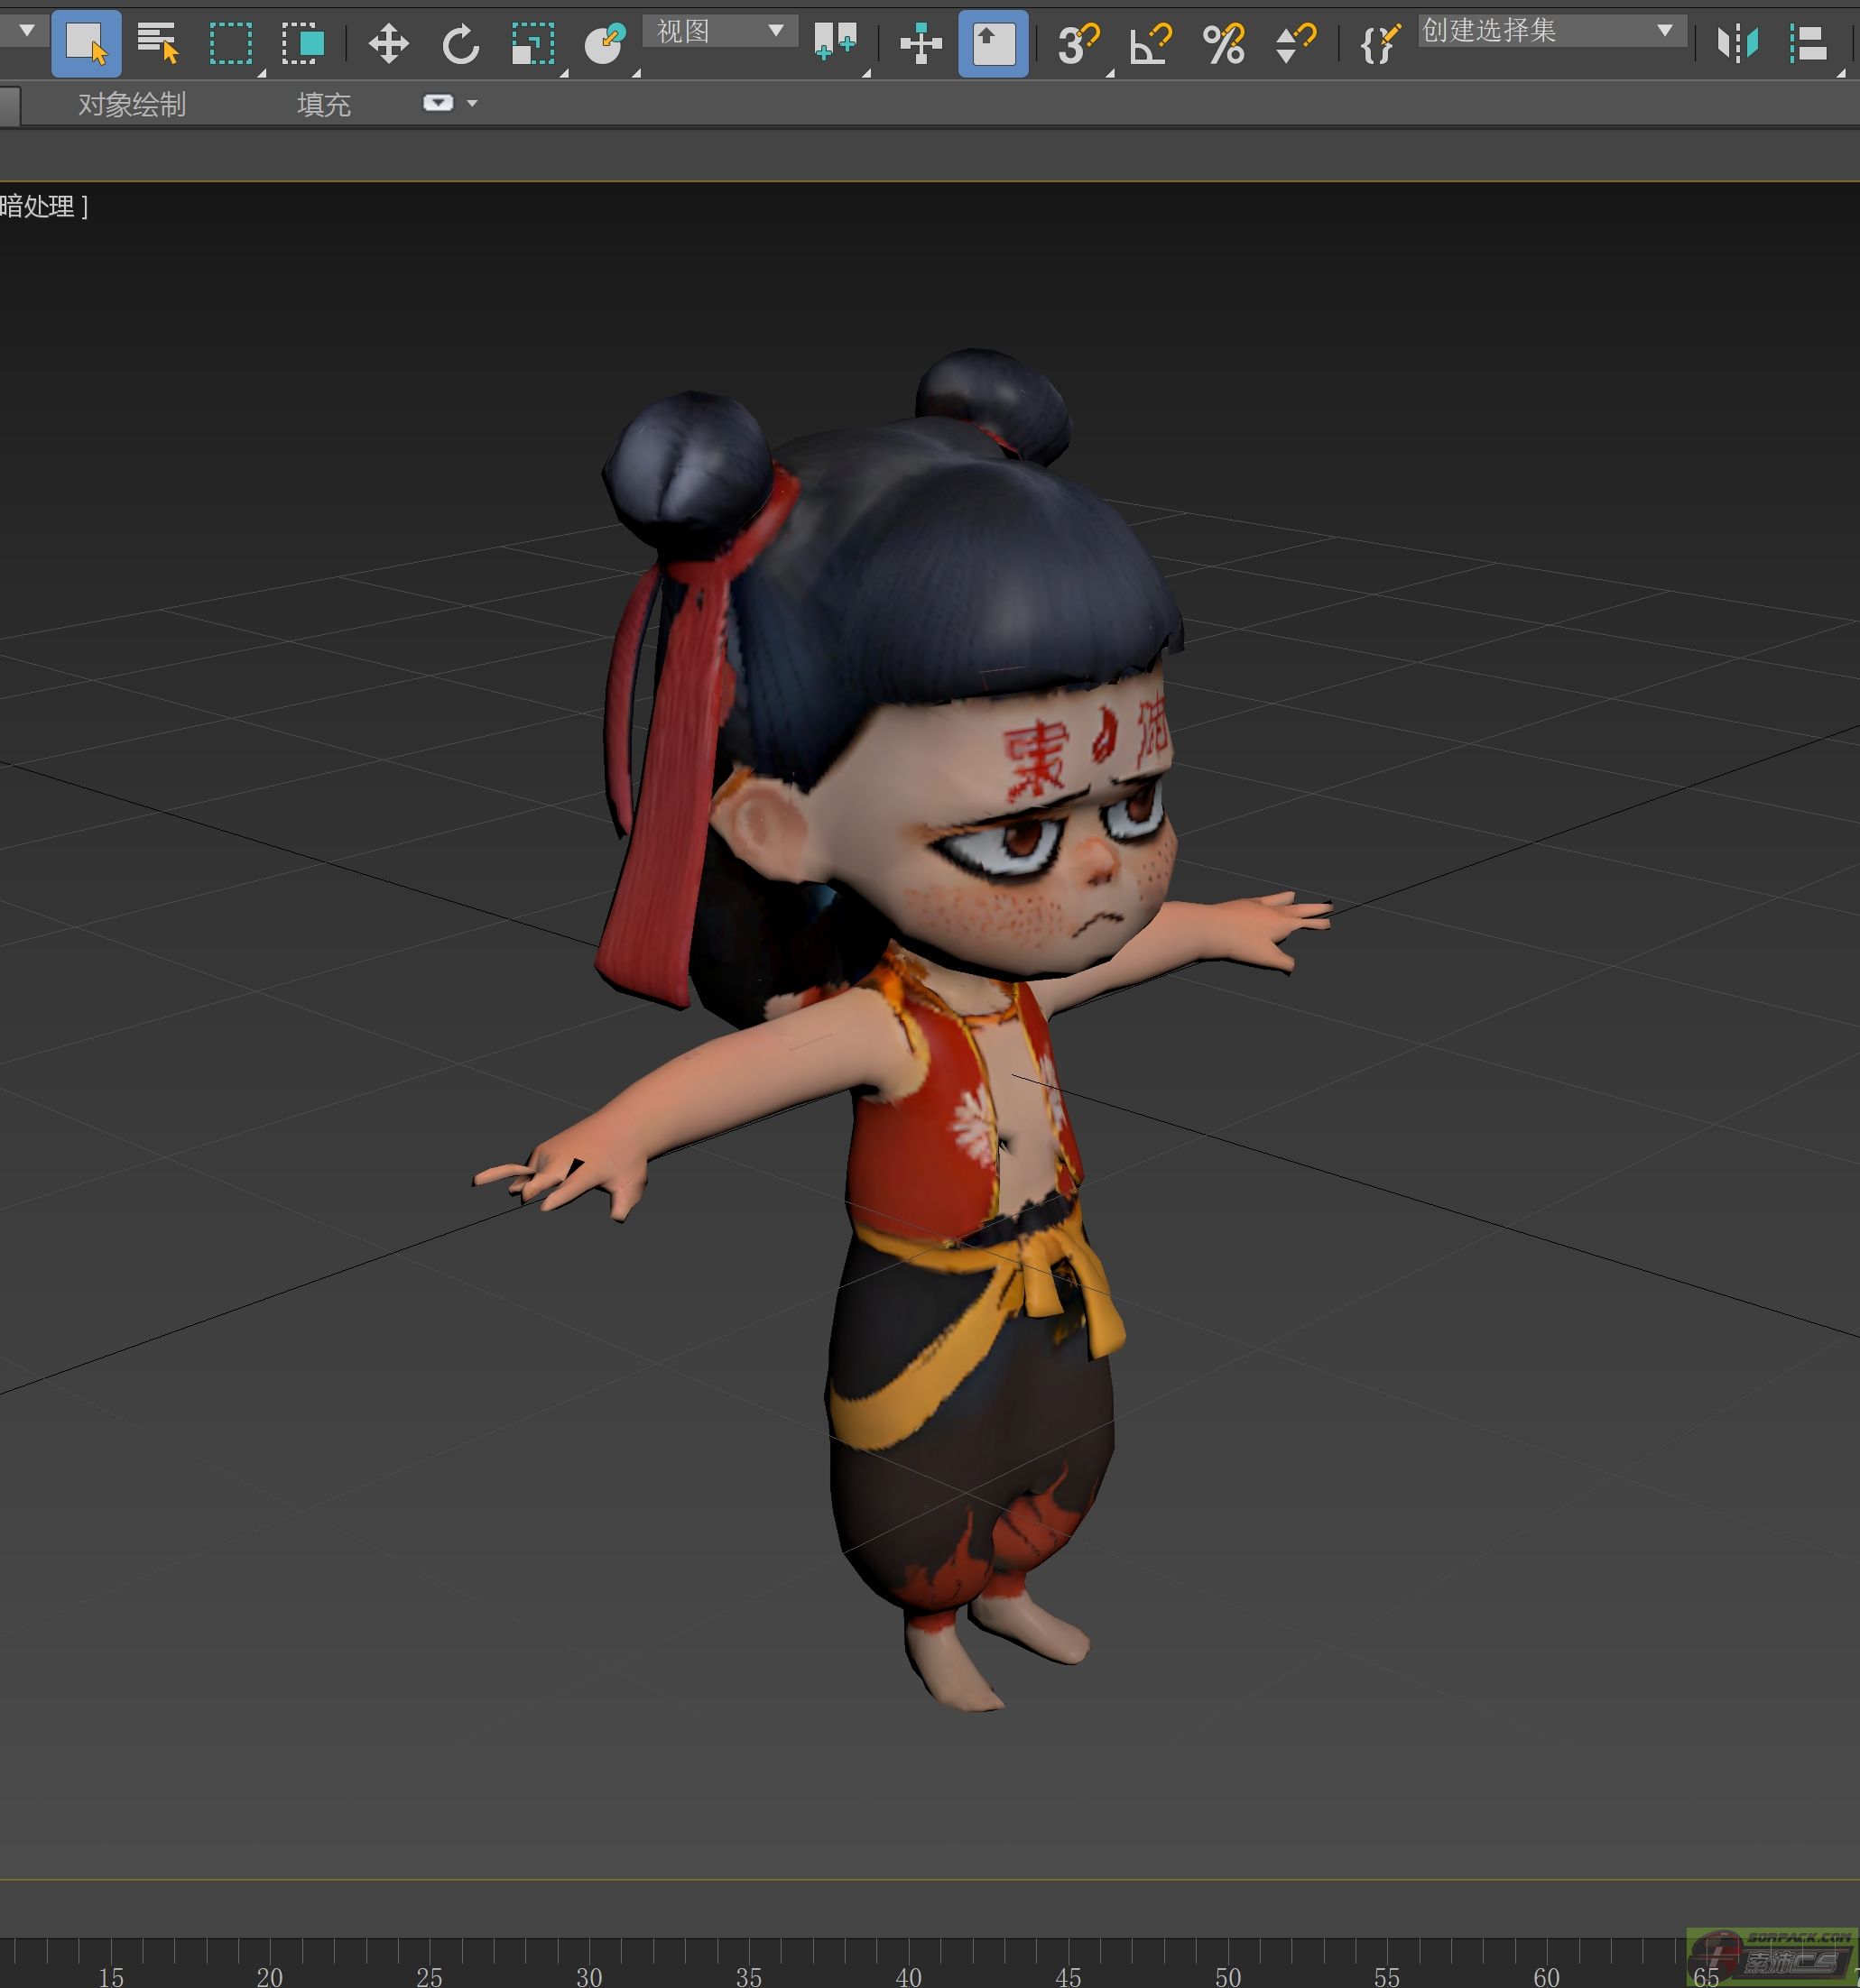Click Use Pivot Point Center icon
Viewport: 1860px width, 1988px height.
tap(835, 44)
